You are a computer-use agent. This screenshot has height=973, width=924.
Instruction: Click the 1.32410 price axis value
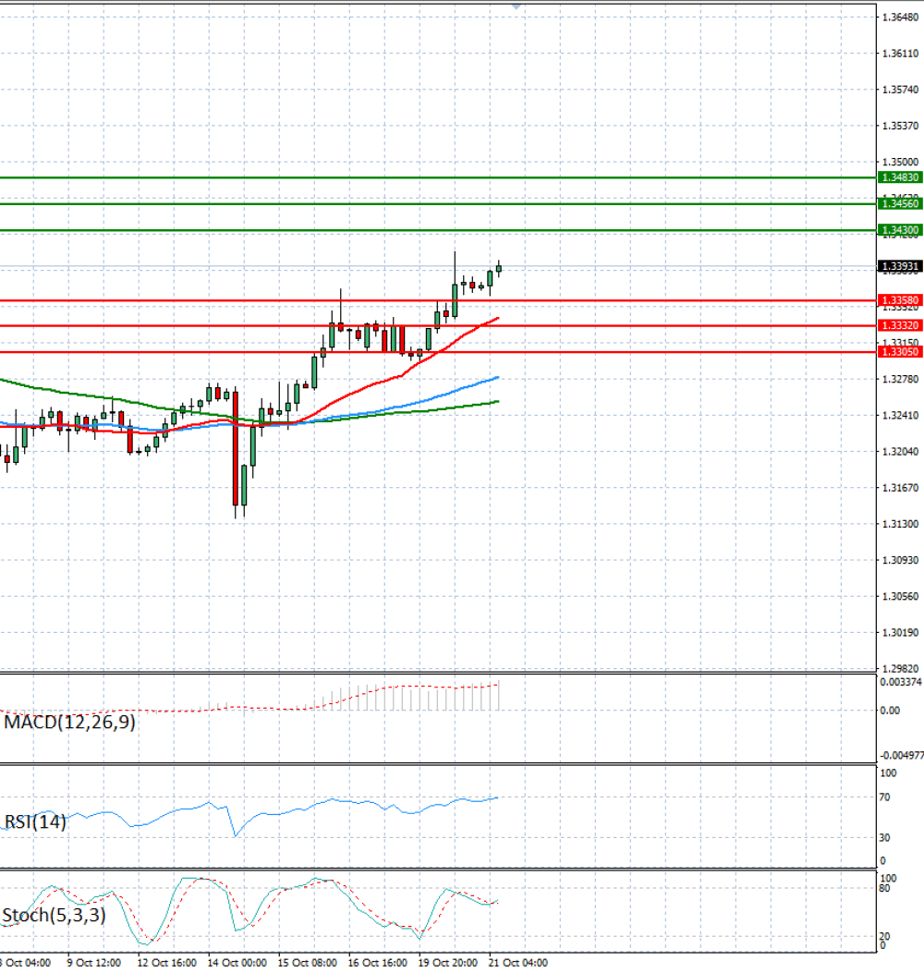(900, 415)
